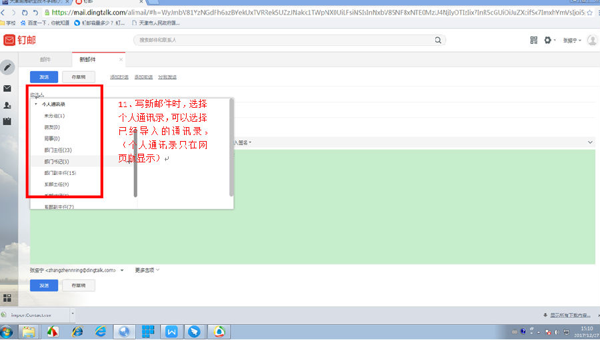The height and width of the screenshot is (340, 600).
Task: Open WPS Writer from the Windows taskbar
Action: 171,331
